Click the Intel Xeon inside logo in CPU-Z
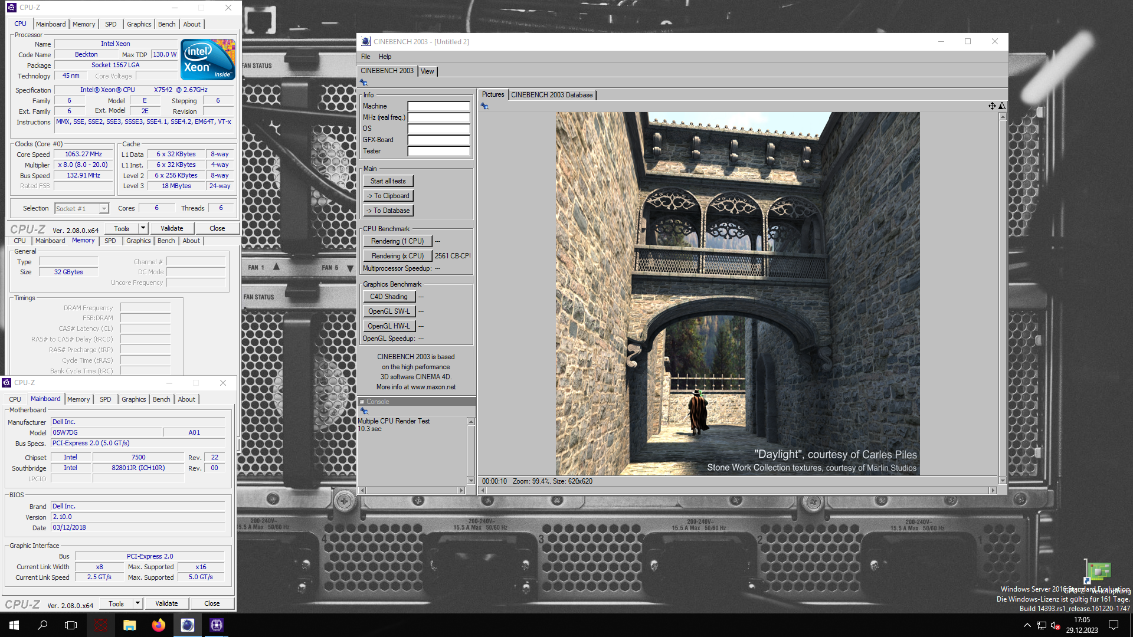1133x637 pixels. (208, 59)
